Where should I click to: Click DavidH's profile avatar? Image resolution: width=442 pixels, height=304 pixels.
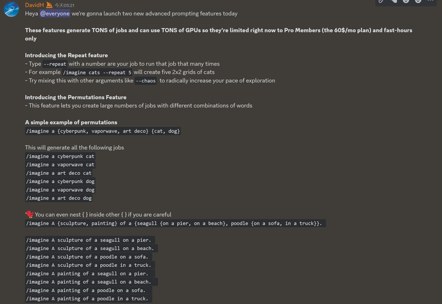[x=12, y=9]
